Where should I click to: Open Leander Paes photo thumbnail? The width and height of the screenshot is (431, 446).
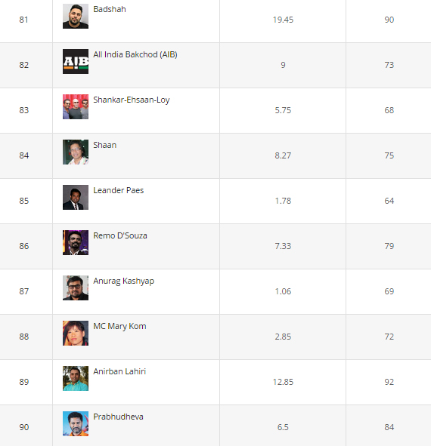pyautogui.click(x=76, y=197)
